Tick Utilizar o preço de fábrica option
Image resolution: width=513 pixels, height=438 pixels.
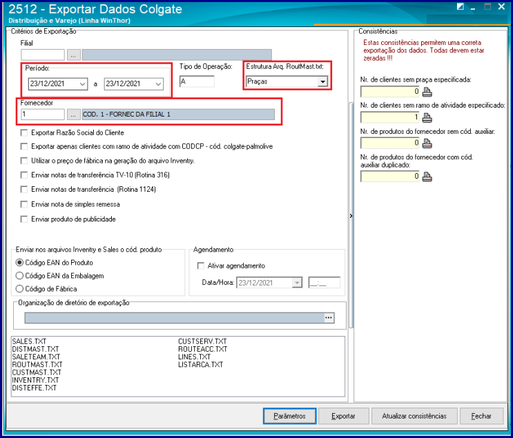tap(24, 161)
